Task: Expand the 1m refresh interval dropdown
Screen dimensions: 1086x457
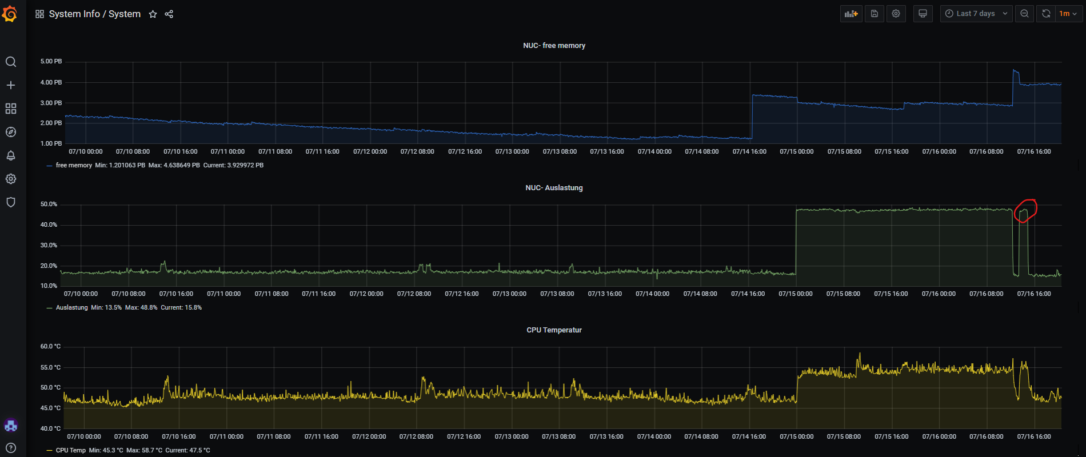Action: (x=1068, y=14)
